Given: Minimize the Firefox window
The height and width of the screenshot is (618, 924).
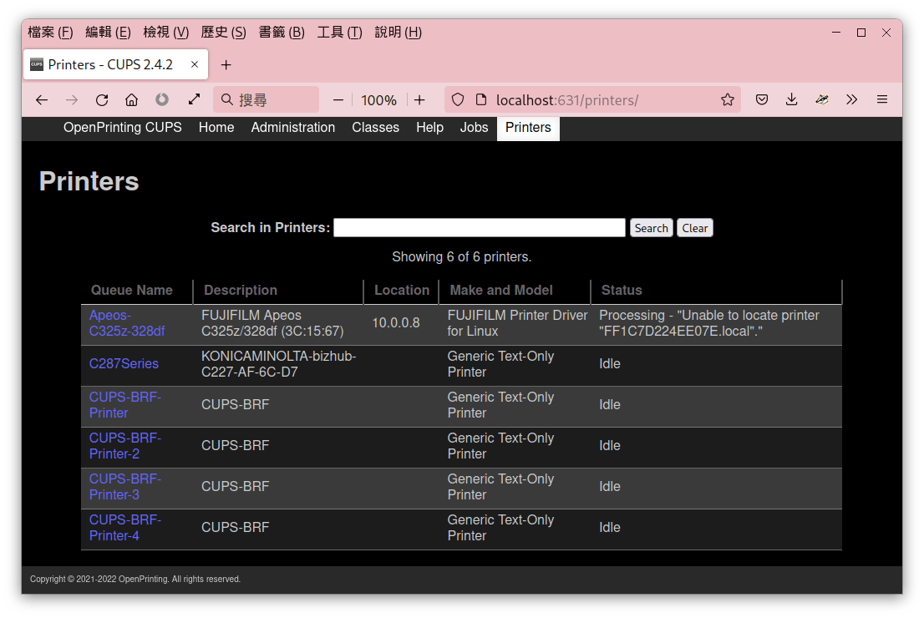Looking at the screenshot, I should click(836, 33).
